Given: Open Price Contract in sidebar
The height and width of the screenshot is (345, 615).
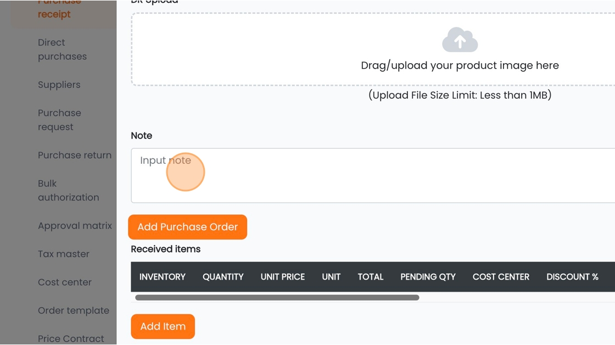Looking at the screenshot, I should pyautogui.click(x=71, y=339).
